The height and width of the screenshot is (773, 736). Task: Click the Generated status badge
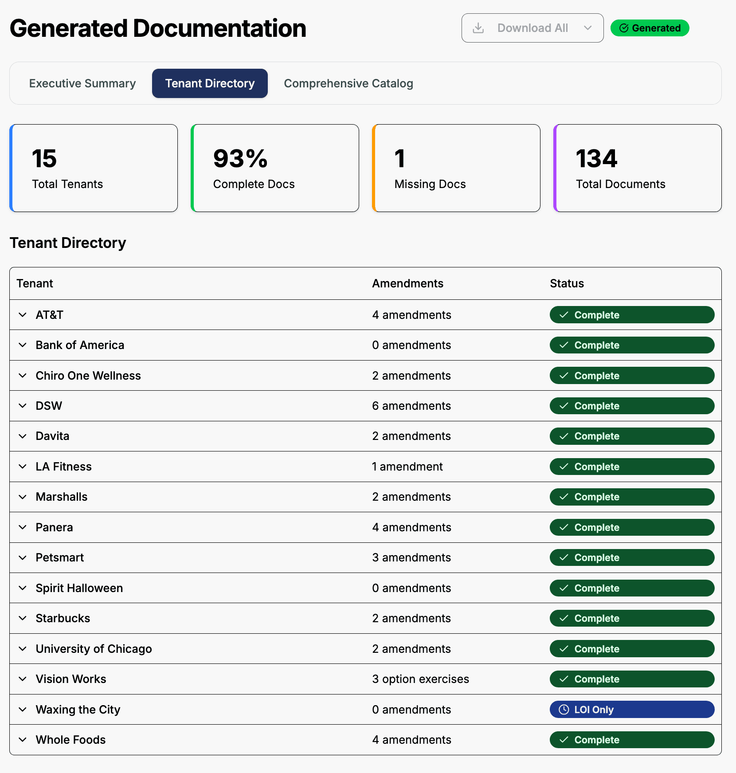point(650,27)
